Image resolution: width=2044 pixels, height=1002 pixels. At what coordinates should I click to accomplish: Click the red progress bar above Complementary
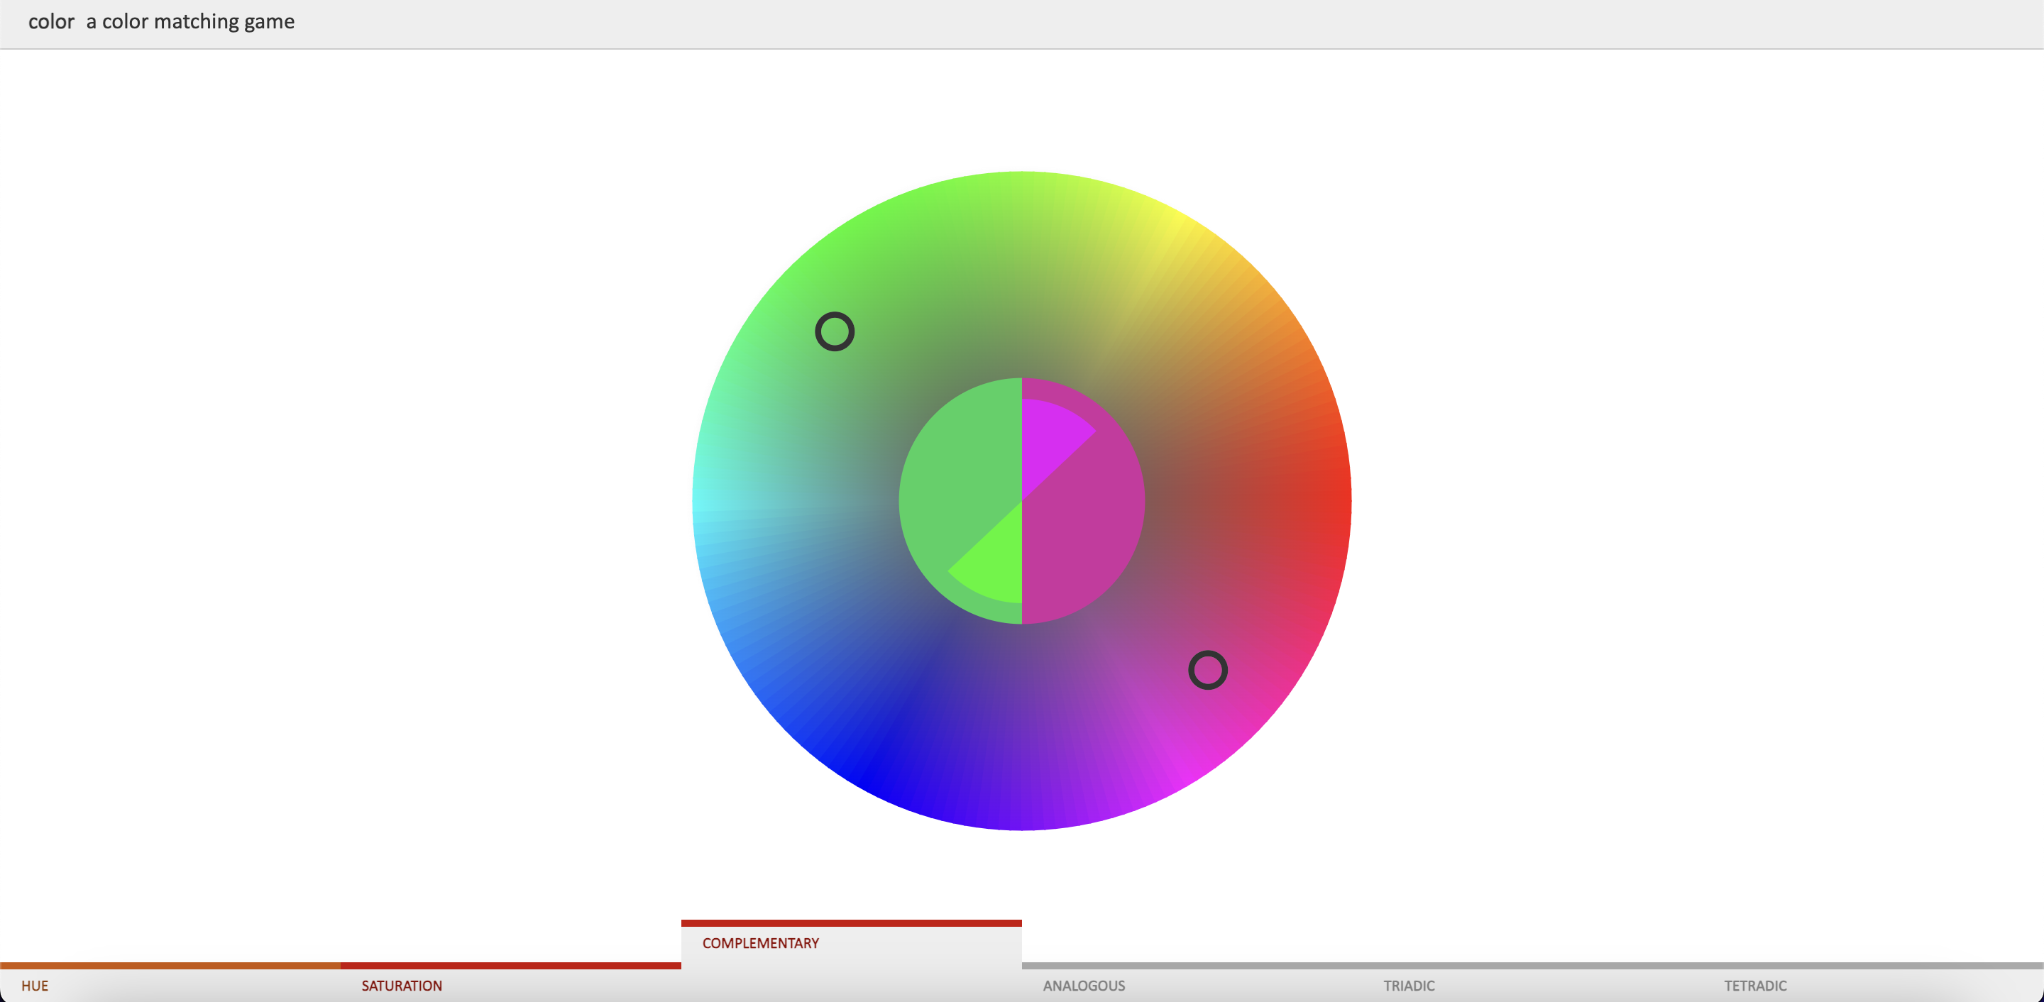coord(851,923)
